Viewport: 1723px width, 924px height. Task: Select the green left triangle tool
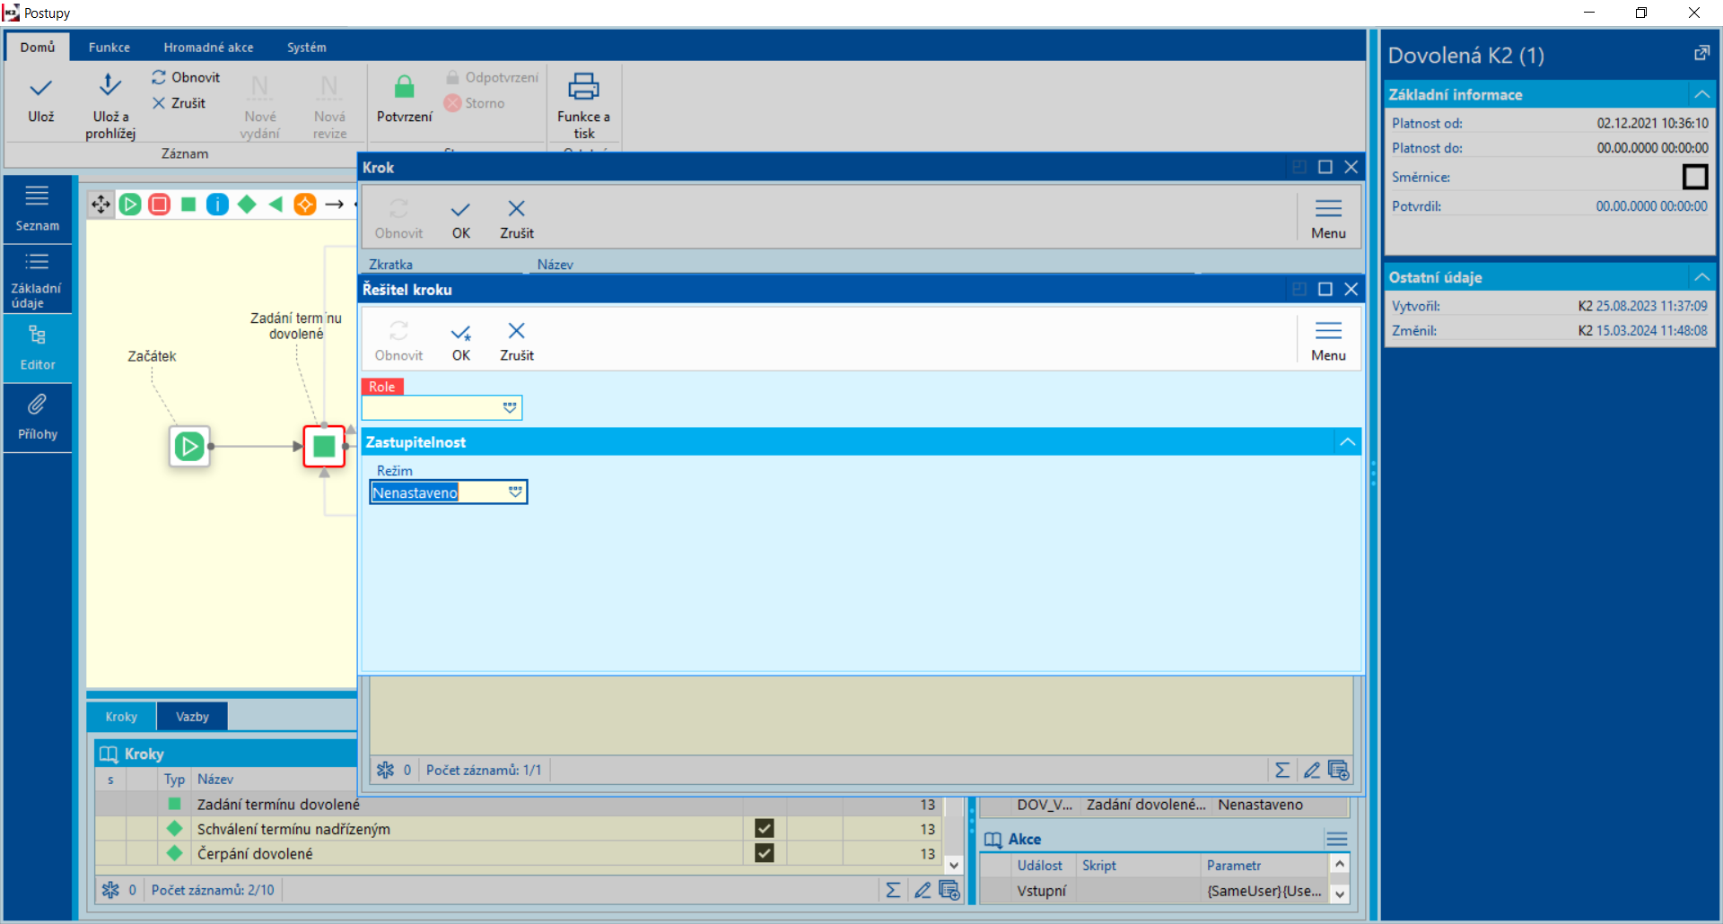276,205
